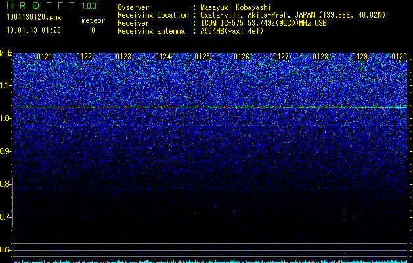Click the 0123 time marker
413x263 pixels.
[123, 57]
